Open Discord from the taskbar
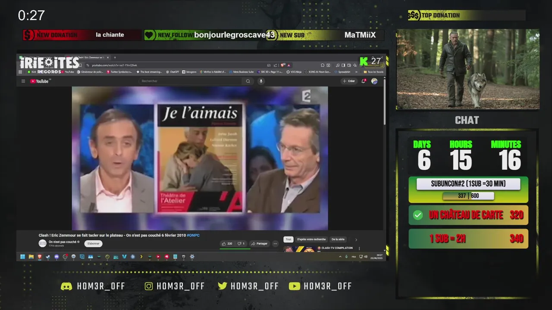 point(56,257)
